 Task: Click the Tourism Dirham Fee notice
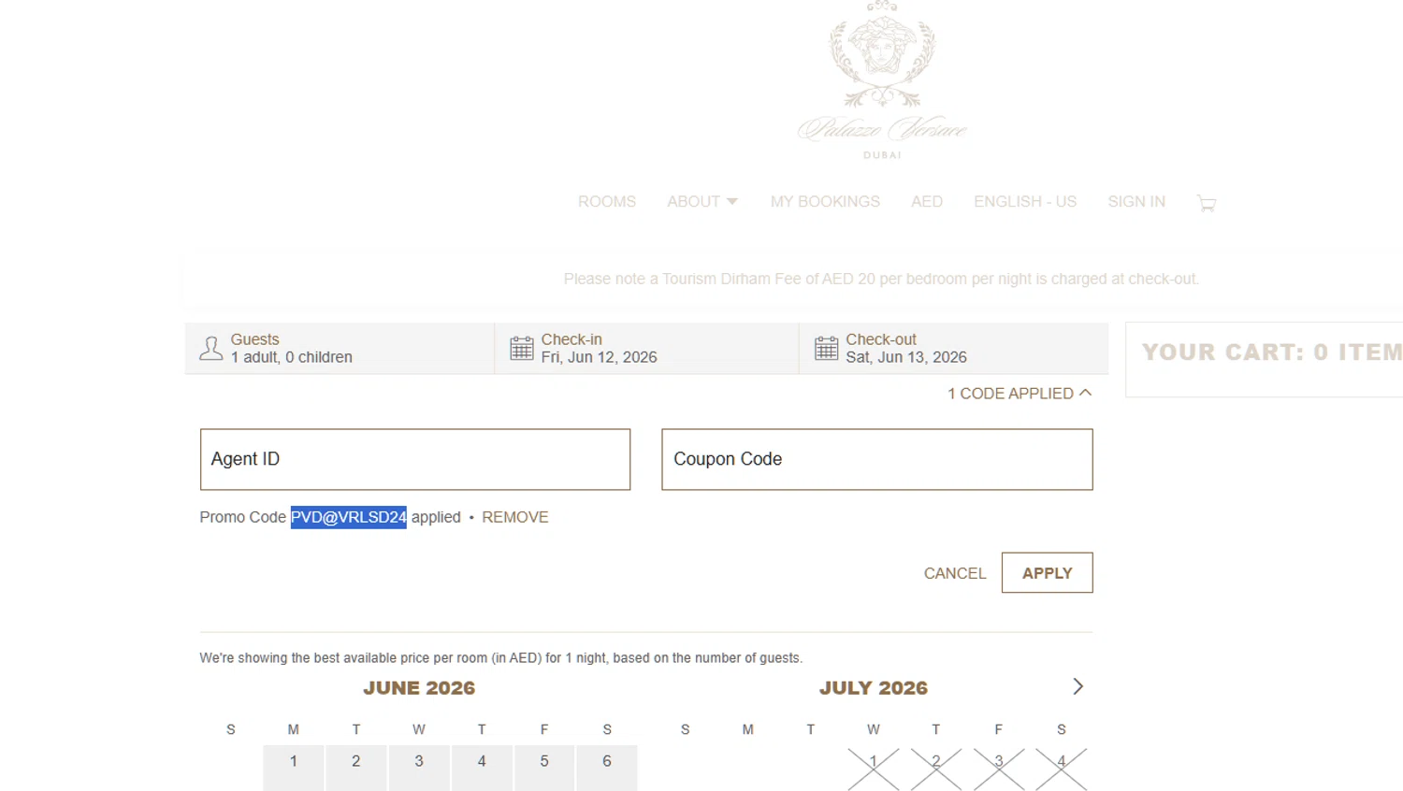click(x=881, y=279)
